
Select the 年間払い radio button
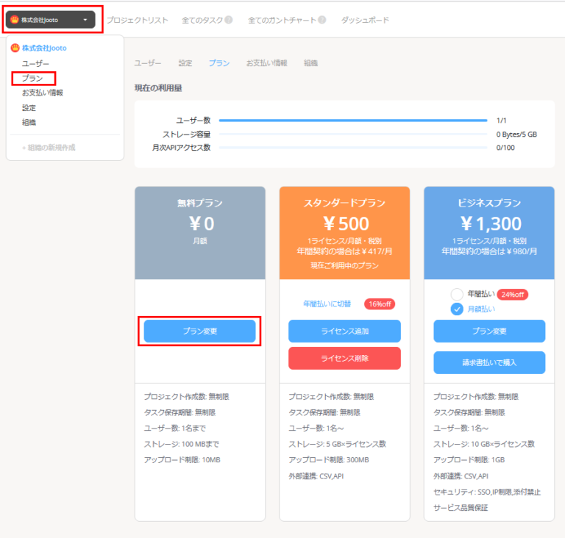[457, 294]
